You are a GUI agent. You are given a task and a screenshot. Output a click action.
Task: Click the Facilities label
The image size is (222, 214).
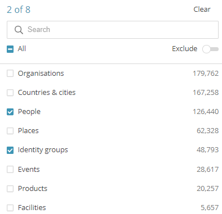32,208
